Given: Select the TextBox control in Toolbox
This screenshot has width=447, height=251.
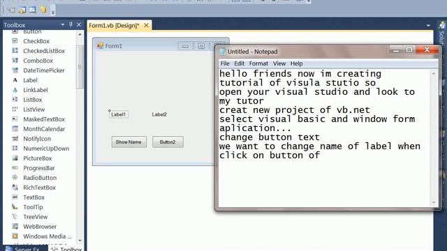Looking at the screenshot, I should (x=34, y=197).
